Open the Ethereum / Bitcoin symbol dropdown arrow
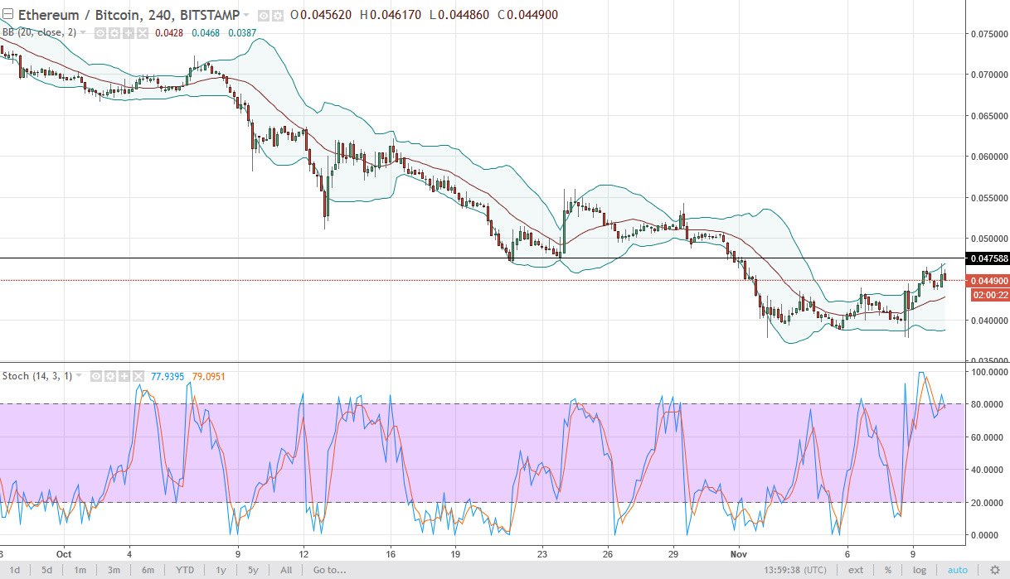Viewport: 1010px width, 579px height. pyautogui.click(x=246, y=15)
